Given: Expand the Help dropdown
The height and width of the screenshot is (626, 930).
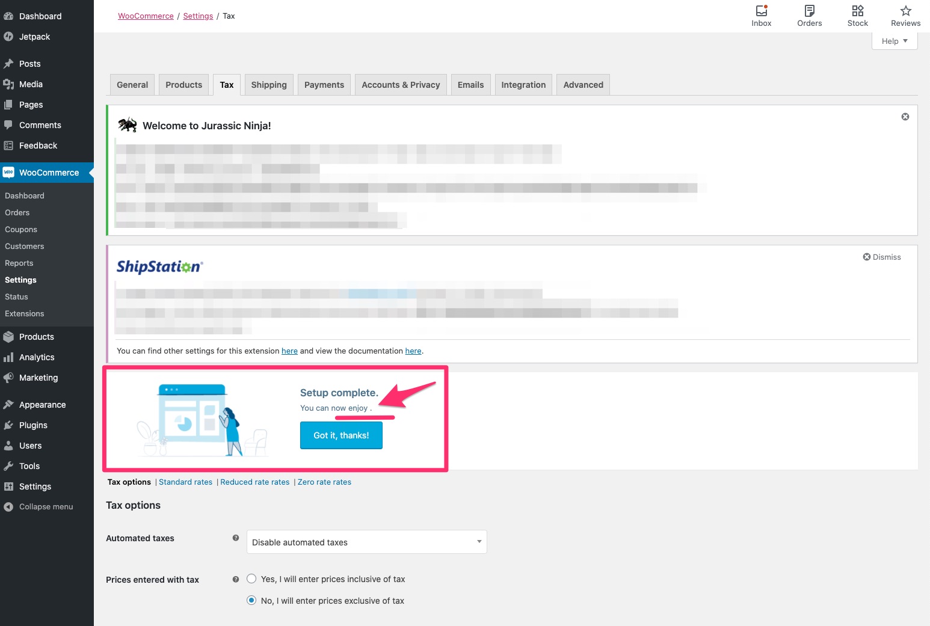Looking at the screenshot, I should tap(895, 41).
